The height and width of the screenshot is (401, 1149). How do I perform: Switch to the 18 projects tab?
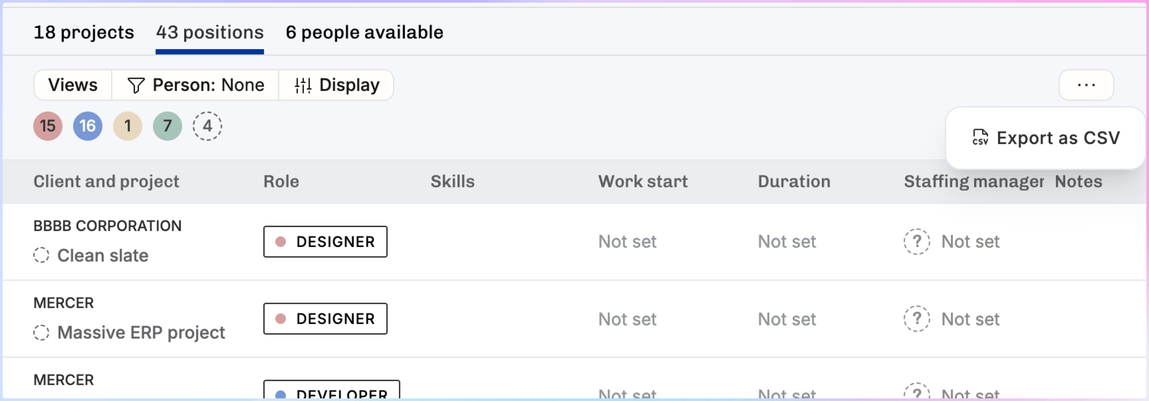coord(83,33)
